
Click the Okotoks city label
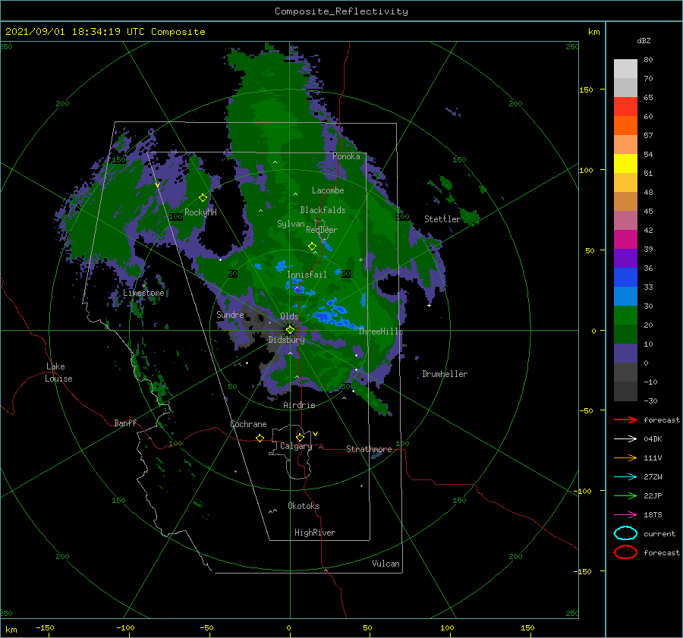coord(304,506)
